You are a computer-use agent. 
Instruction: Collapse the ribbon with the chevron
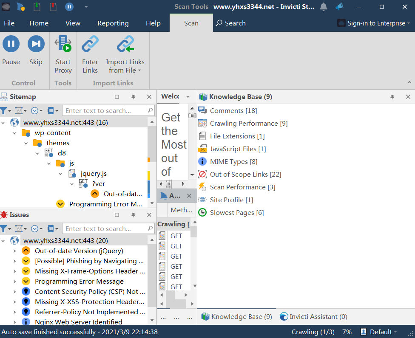pyautogui.click(x=409, y=82)
